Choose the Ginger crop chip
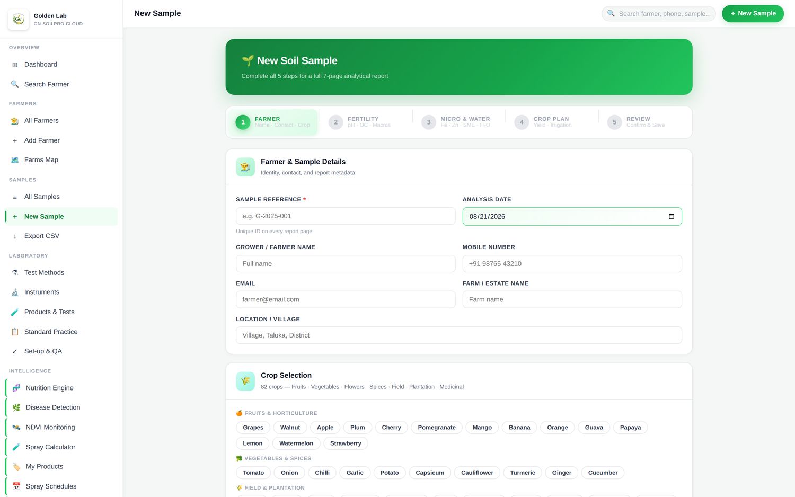The width and height of the screenshot is (795, 497). point(562,473)
